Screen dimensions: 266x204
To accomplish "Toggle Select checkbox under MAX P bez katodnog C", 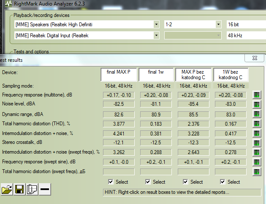I will [x=185, y=182].
